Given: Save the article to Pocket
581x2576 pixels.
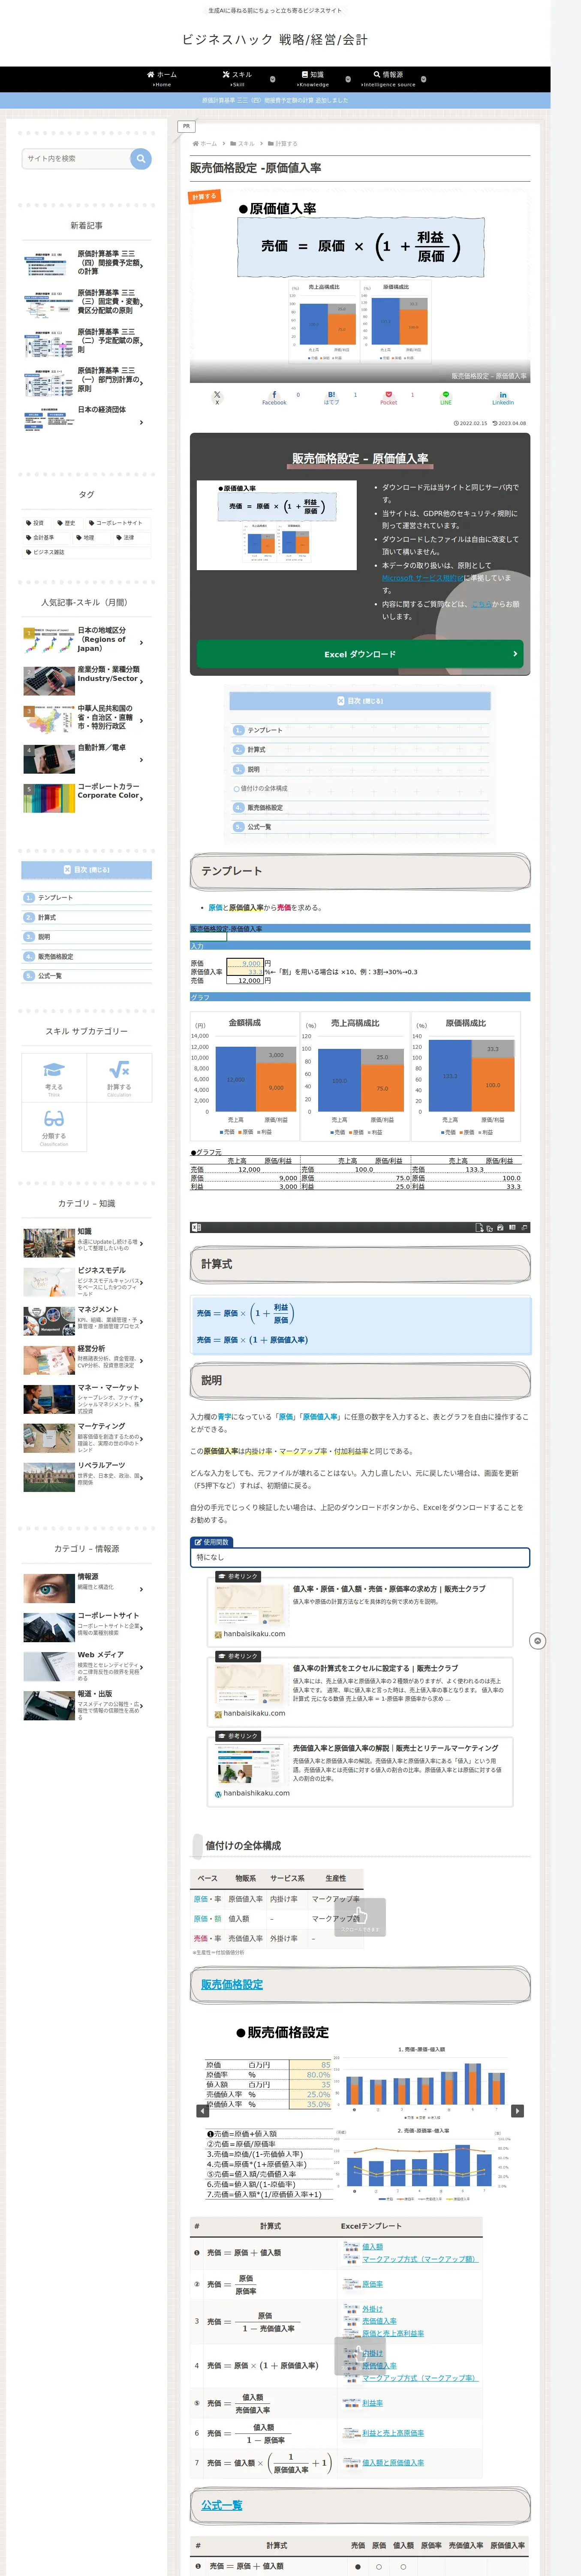Looking at the screenshot, I should pos(388,397).
